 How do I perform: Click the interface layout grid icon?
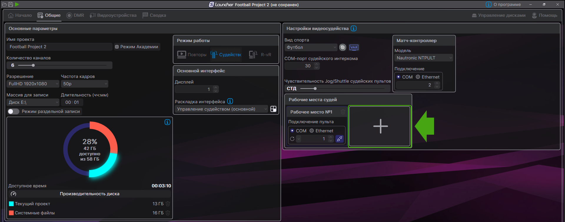273,109
